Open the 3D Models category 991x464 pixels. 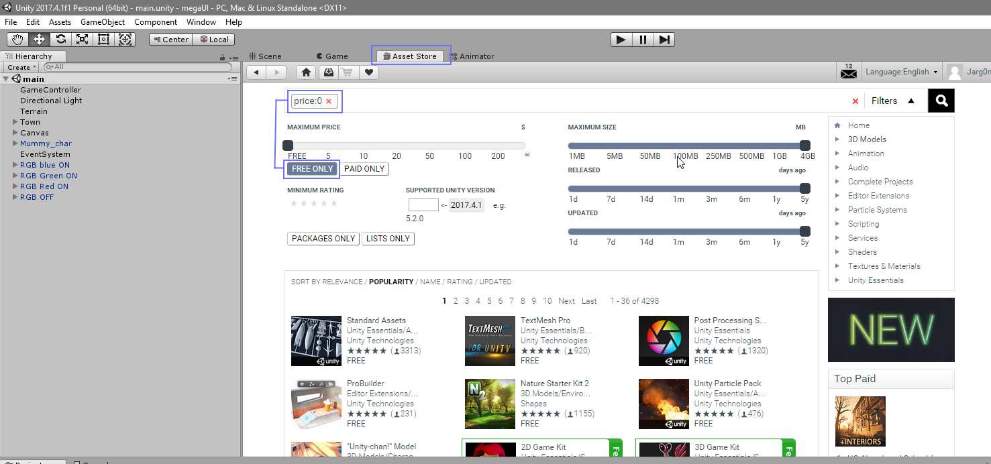[x=867, y=139]
